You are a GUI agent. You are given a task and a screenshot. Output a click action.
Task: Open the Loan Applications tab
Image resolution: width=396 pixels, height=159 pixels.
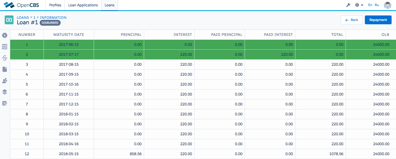83,5
